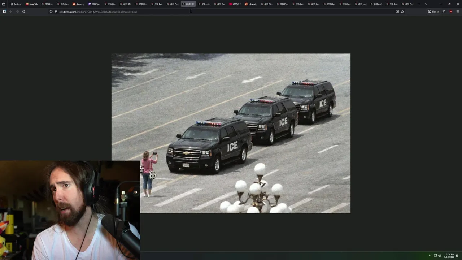The image size is (462, 260).
Task: Switch to the G-Rvm image tab
Action: pyautogui.click(x=376, y=4)
